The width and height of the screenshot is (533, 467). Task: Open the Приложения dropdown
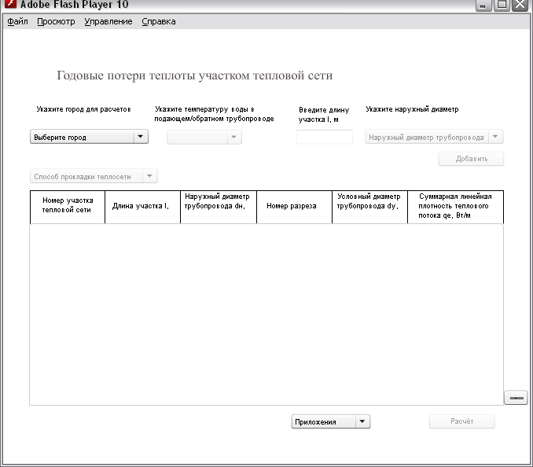(x=331, y=422)
